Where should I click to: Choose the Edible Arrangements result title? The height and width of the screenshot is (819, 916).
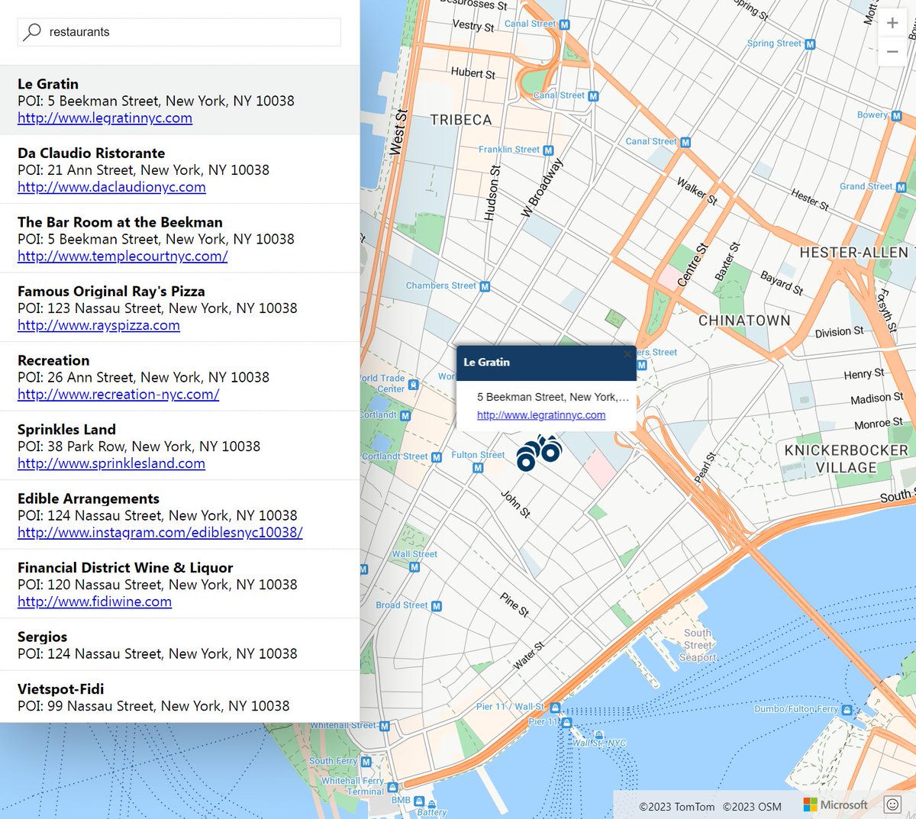[x=89, y=498]
